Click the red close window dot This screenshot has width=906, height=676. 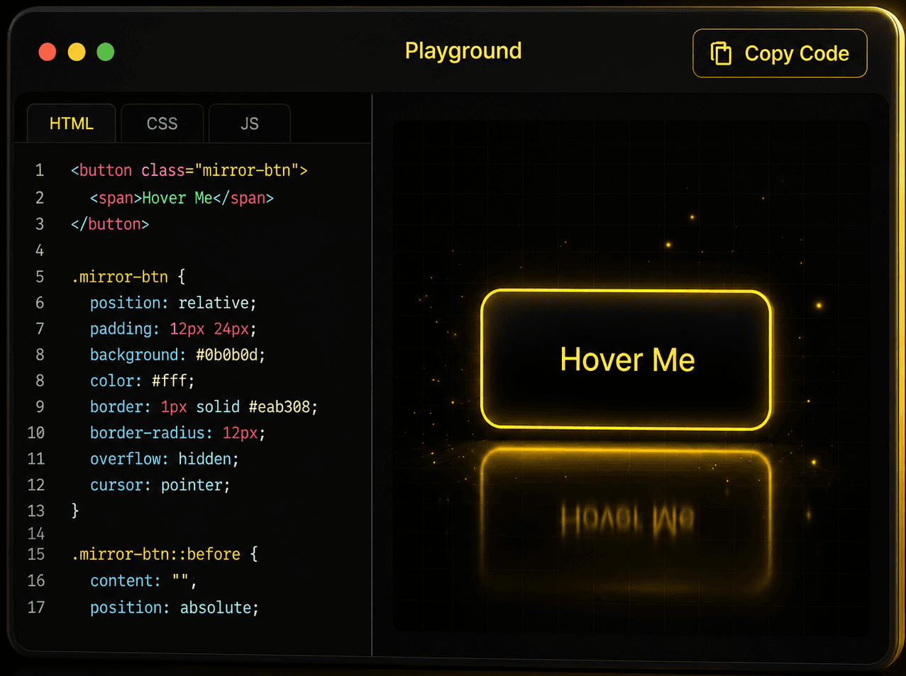tap(48, 52)
